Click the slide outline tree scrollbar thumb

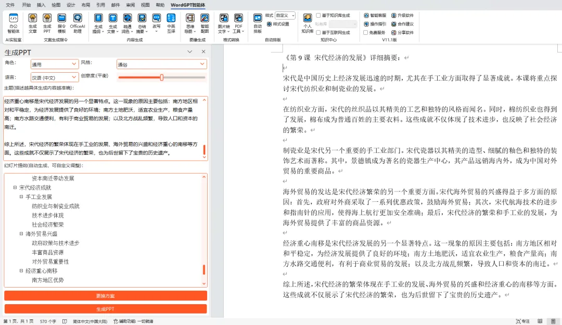pos(205,269)
